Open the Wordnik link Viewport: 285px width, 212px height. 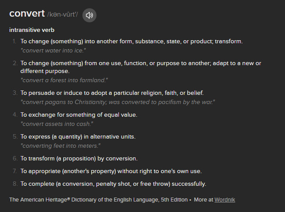click(x=224, y=199)
